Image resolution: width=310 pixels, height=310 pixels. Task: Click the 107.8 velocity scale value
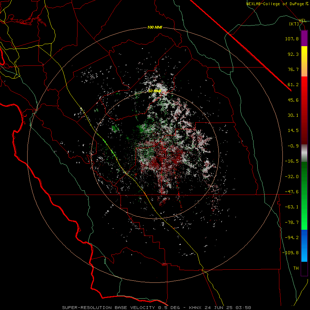tap(292, 39)
